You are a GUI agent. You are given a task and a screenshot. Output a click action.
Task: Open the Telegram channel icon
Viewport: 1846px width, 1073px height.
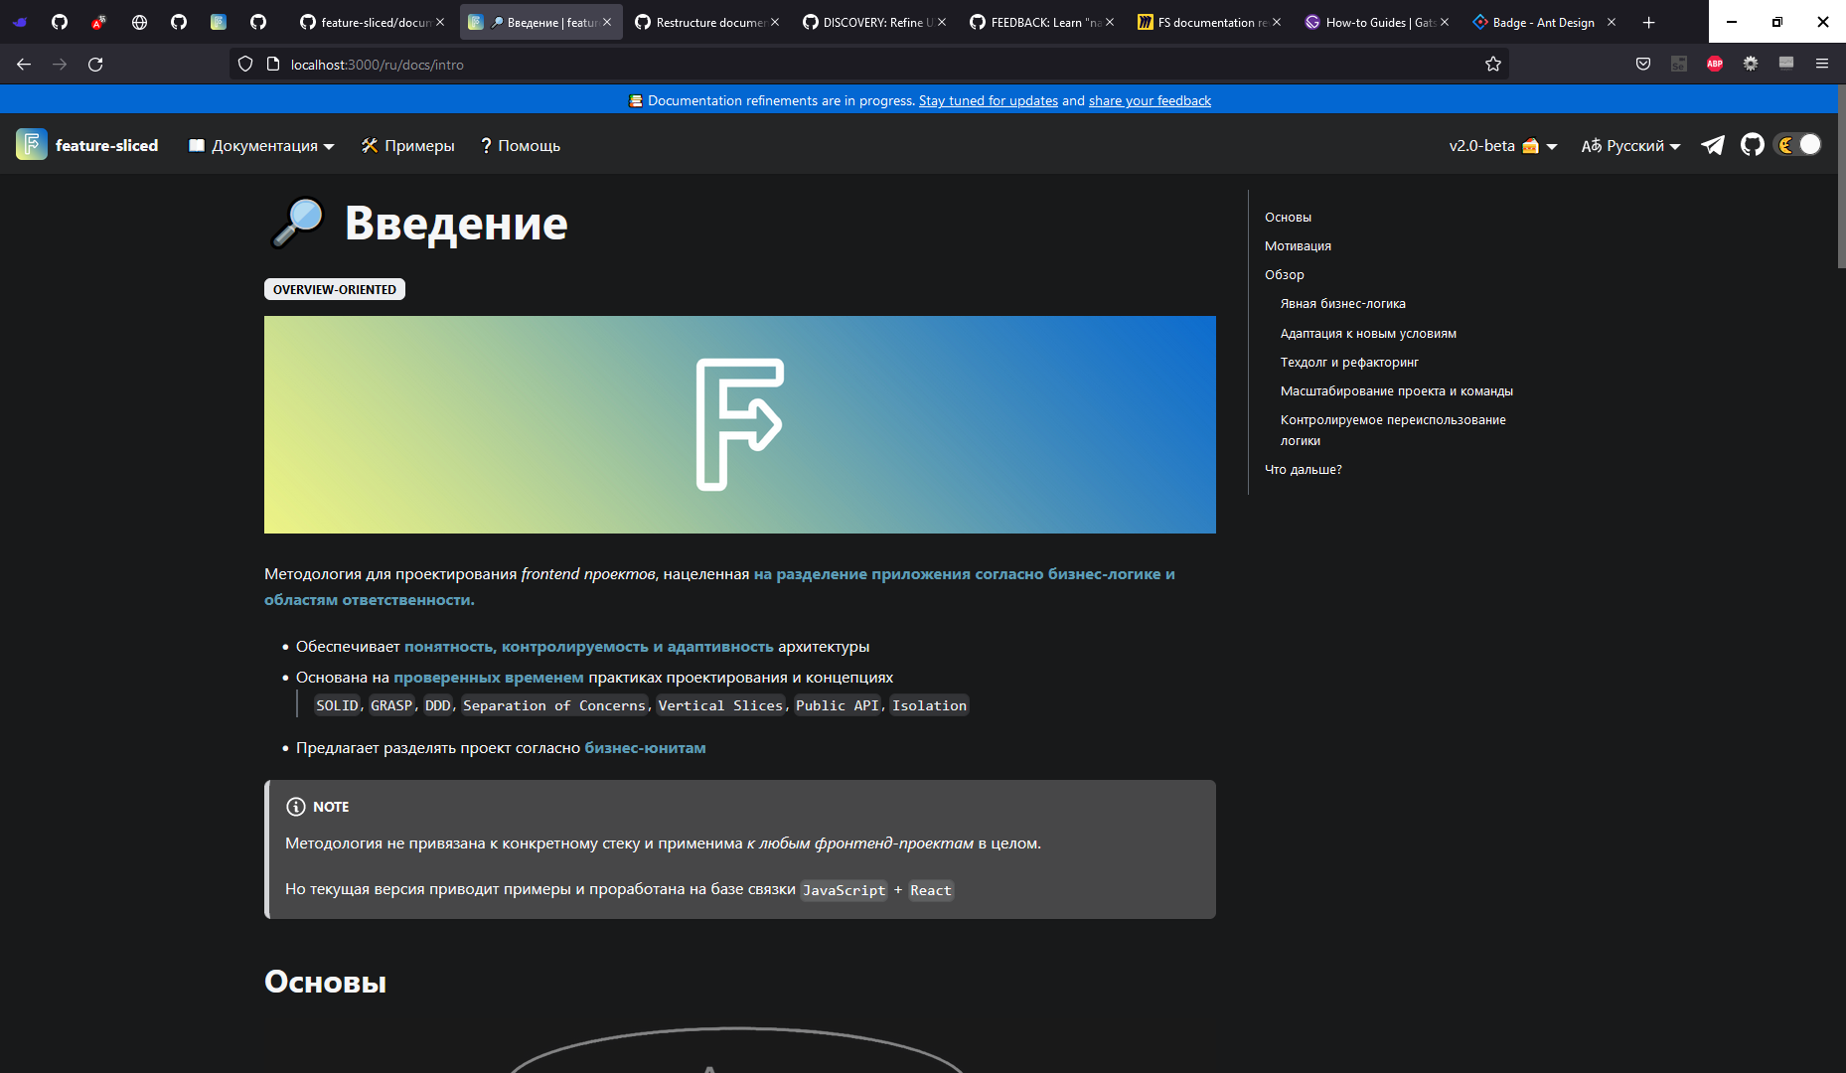click(1712, 145)
